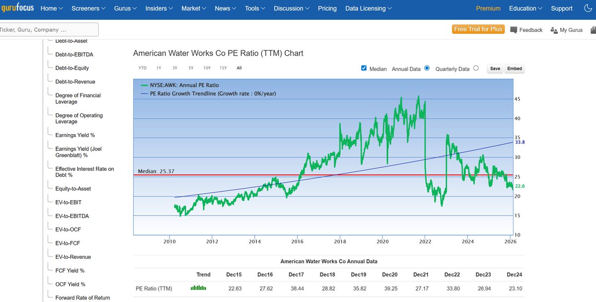596x302 pixels.
Task: Uncheck the Median checkbox
Action: [x=364, y=68]
